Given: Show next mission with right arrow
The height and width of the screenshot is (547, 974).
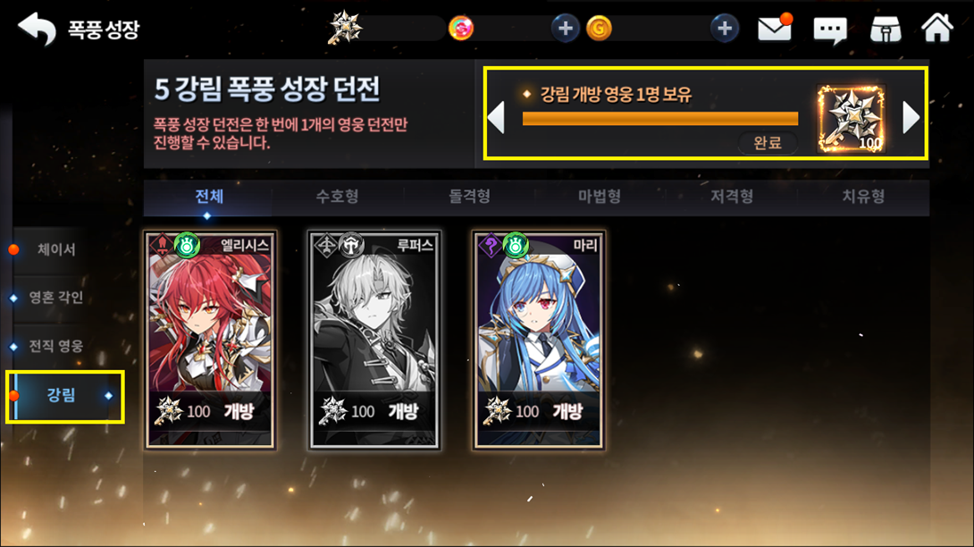Looking at the screenshot, I should coord(911,117).
